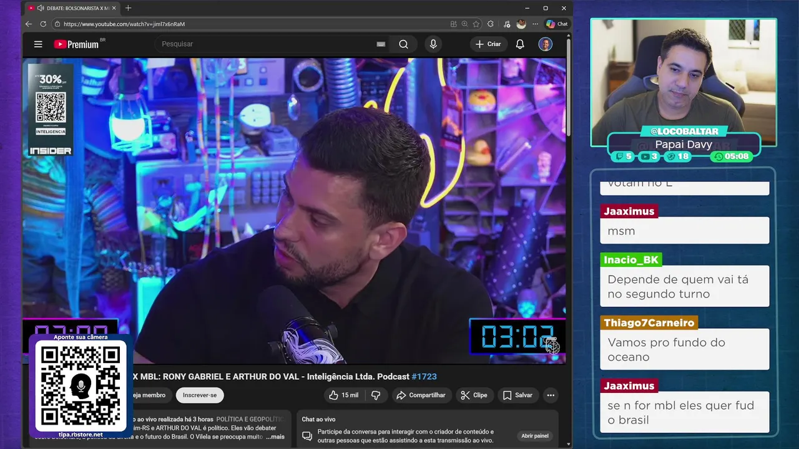Open the apps/extensions grid icon in address bar

click(x=454, y=24)
